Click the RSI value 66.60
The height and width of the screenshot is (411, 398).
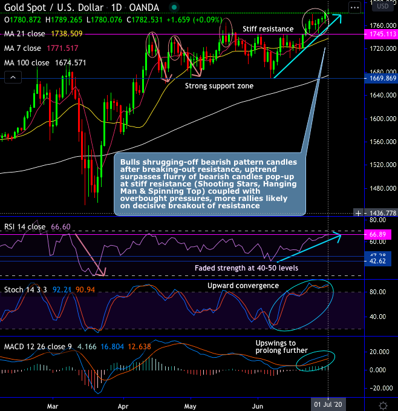pyautogui.click(x=60, y=226)
